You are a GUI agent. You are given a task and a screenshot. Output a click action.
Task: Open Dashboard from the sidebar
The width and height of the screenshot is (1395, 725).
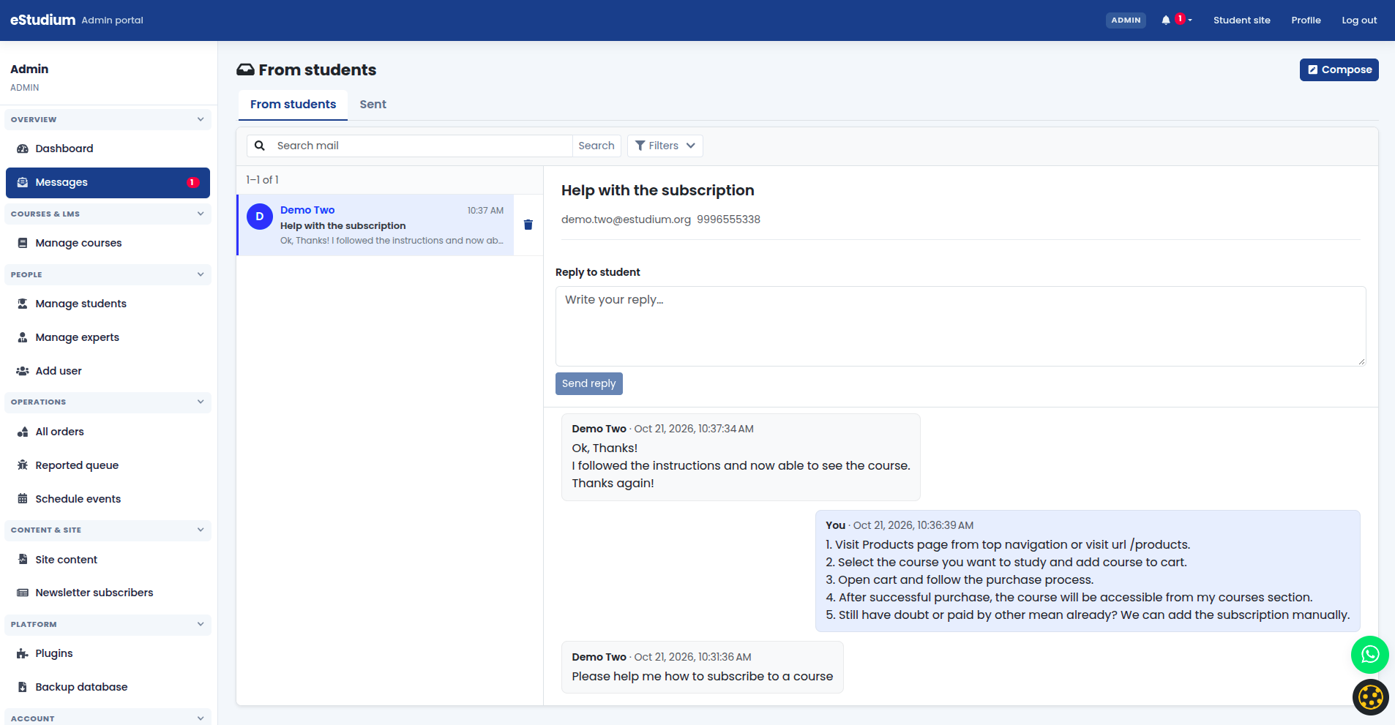(x=108, y=149)
